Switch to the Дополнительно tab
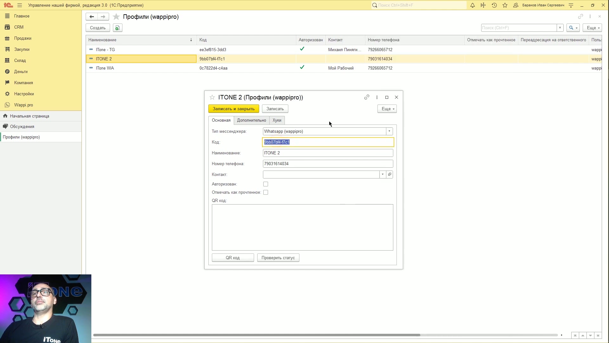The height and width of the screenshot is (343, 609). tap(252, 120)
